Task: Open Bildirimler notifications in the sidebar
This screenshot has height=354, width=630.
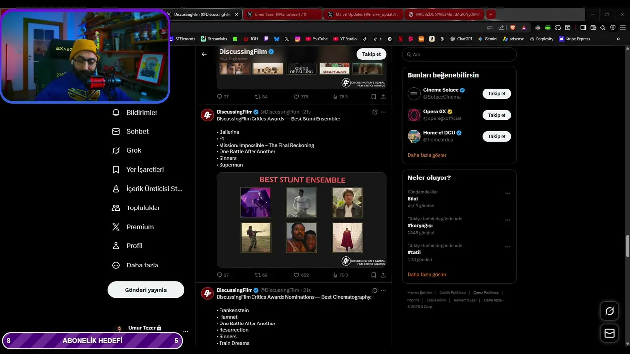Action: click(135, 113)
